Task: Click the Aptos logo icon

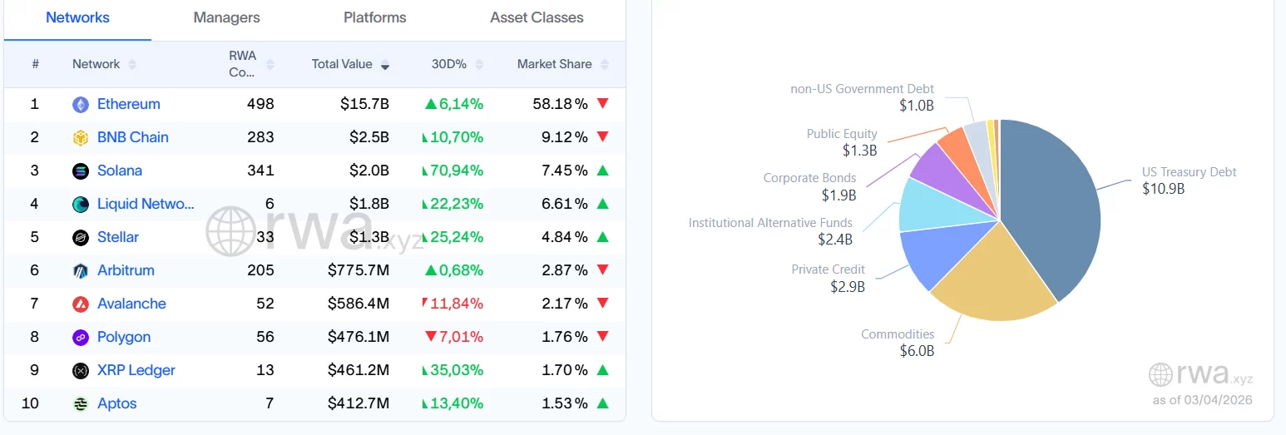Action: point(81,404)
